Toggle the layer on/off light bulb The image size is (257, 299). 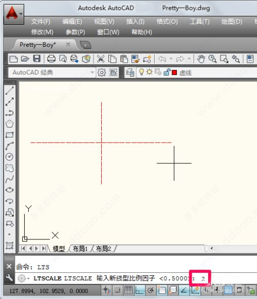coord(141,72)
